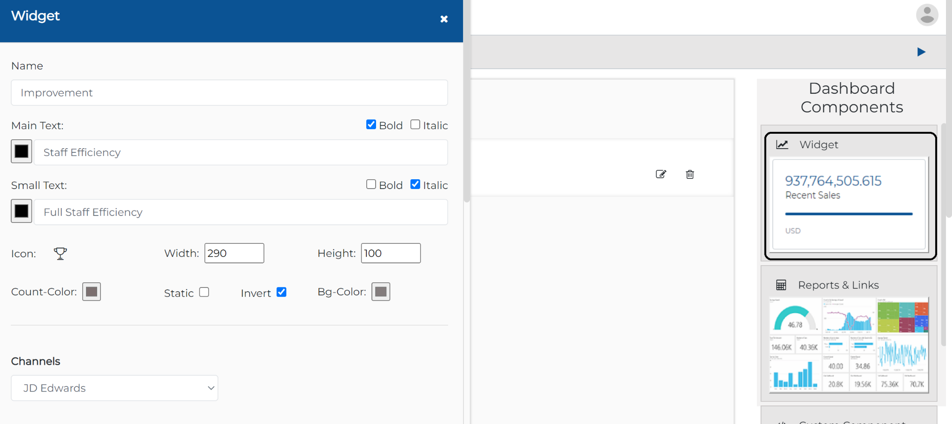Click the Reports & Links table icon

click(781, 285)
